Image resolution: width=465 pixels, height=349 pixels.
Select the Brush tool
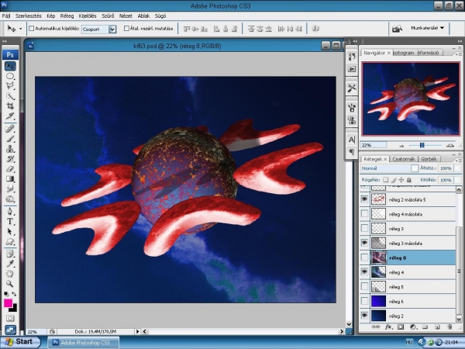click(x=10, y=139)
